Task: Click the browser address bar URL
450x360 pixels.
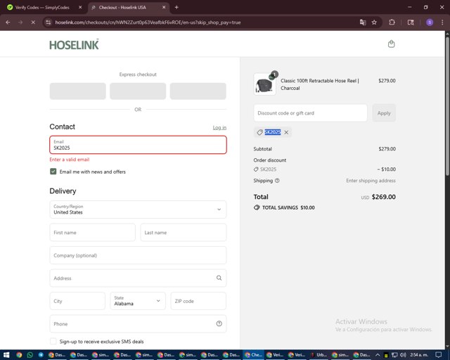Action: pos(148,22)
